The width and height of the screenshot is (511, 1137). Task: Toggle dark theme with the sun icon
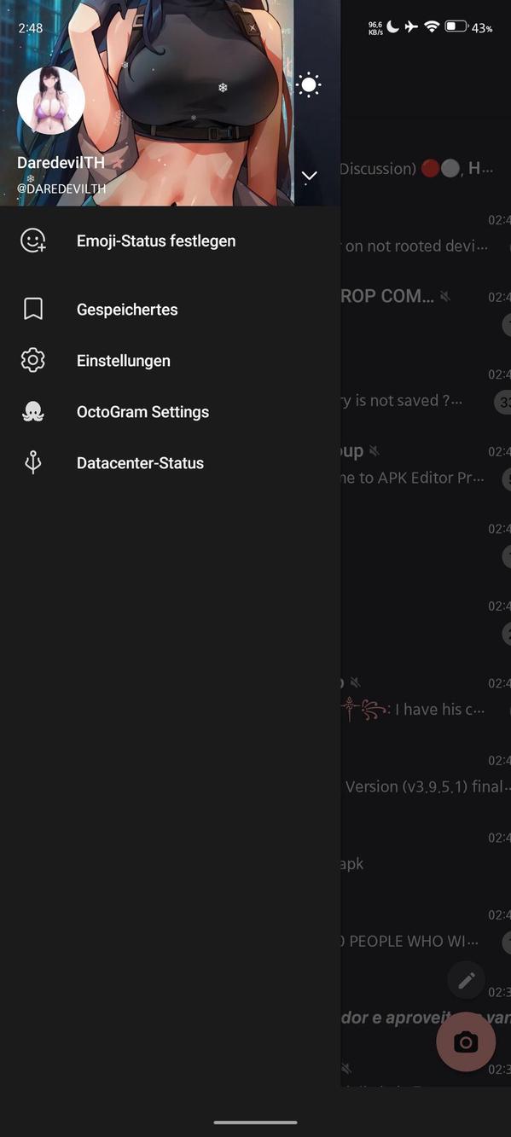pyautogui.click(x=309, y=84)
